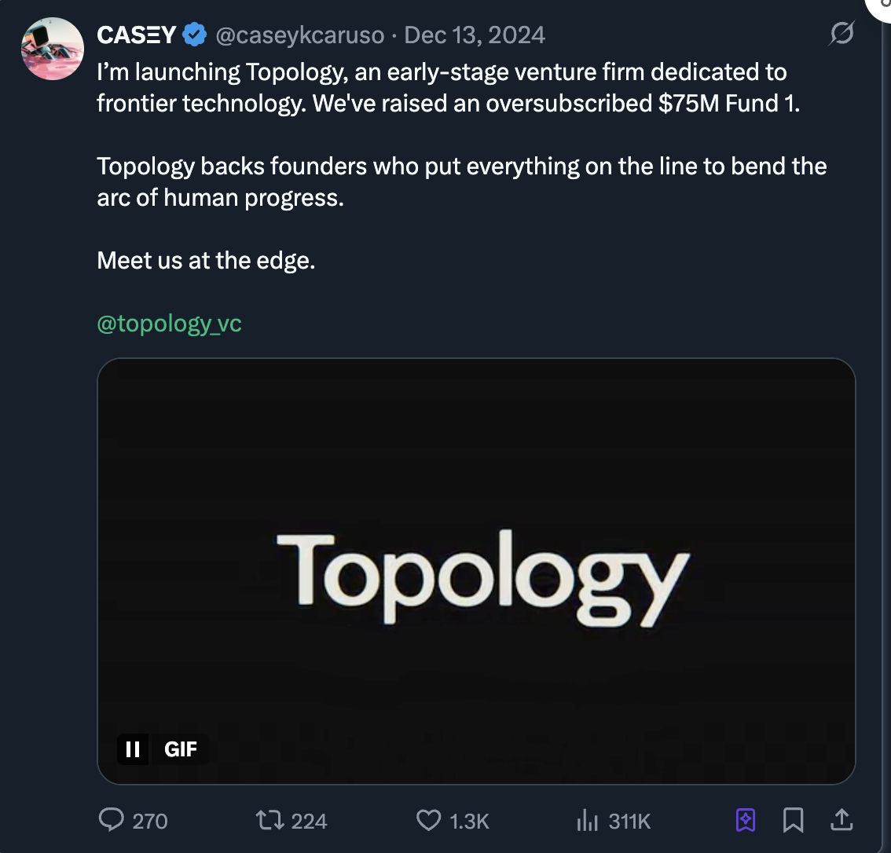
Task: Open the Dec 13, 2024 timestamp
Action: 475,35
